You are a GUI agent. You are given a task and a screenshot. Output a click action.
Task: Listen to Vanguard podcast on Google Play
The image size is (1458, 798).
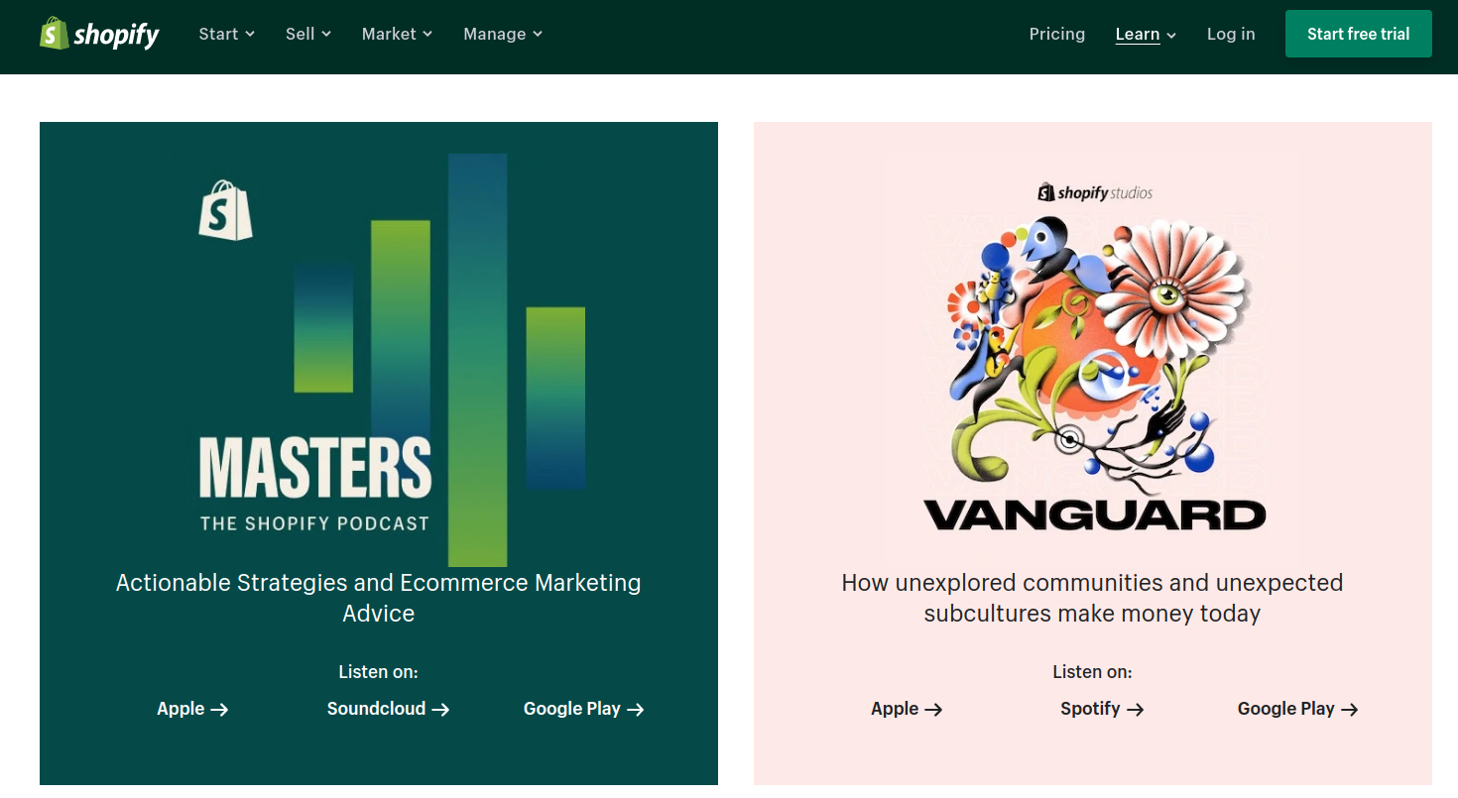[x=1297, y=709]
